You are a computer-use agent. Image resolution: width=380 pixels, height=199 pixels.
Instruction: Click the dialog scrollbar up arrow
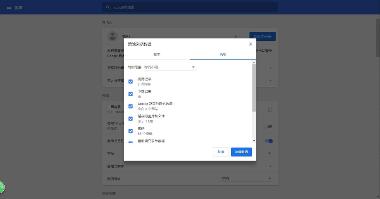pos(254,62)
